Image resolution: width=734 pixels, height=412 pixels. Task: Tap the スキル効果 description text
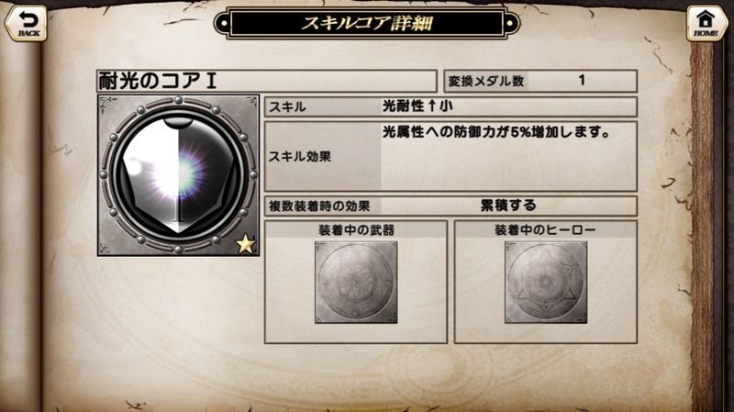click(496, 132)
